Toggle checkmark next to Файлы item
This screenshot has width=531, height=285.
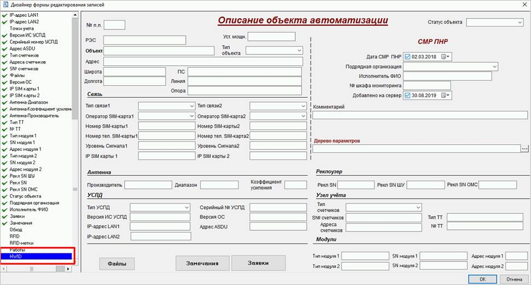point(4,75)
